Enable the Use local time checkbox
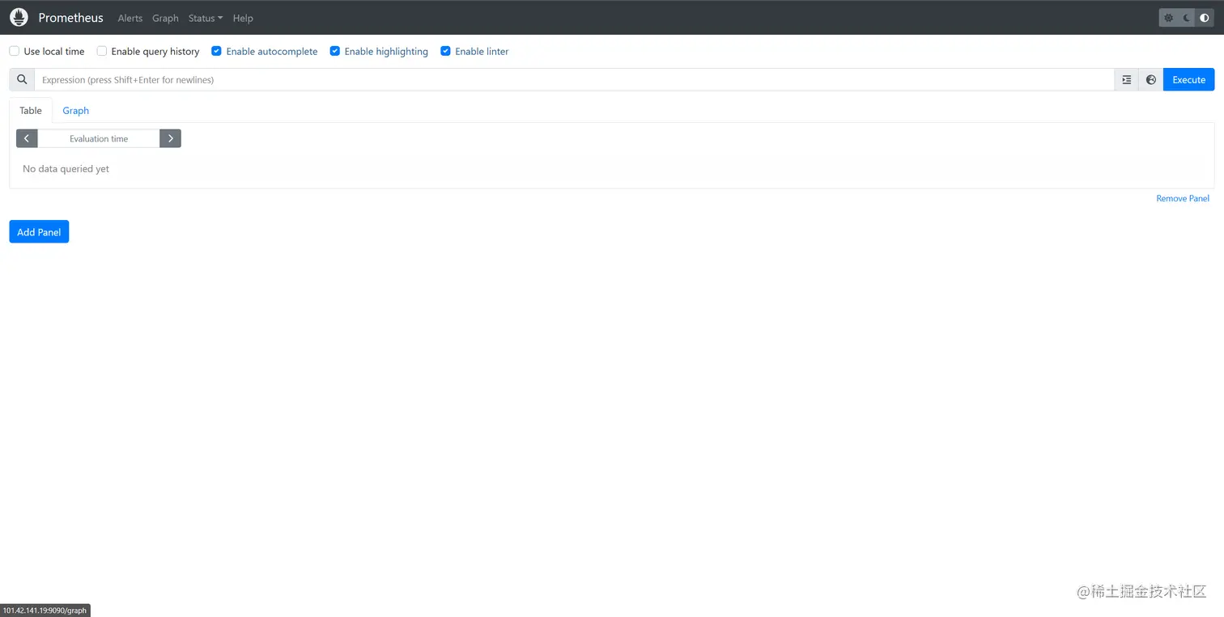This screenshot has width=1224, height=617. pos(15,51)
